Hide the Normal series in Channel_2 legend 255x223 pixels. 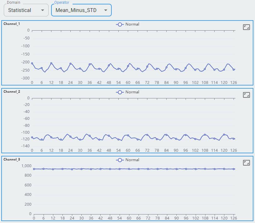coord(127,92)
